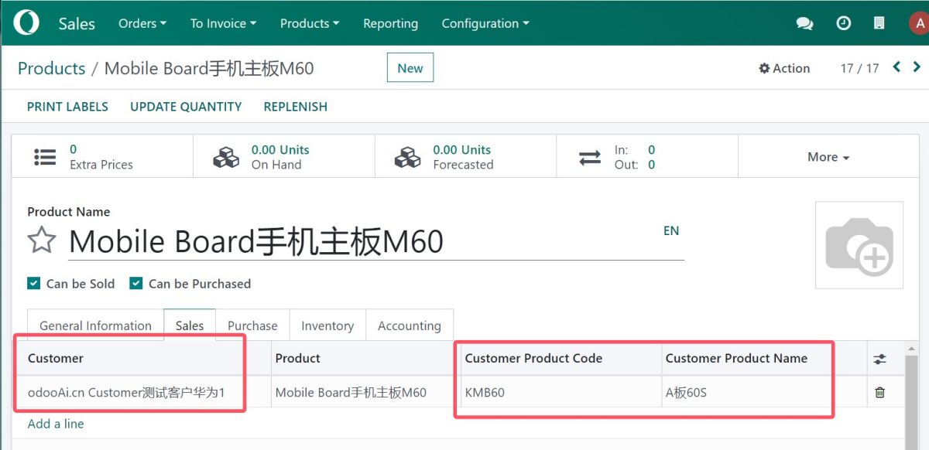Open the user avatar menu
This screenshot has width=929, height=450.
click(x=917, y=23)
